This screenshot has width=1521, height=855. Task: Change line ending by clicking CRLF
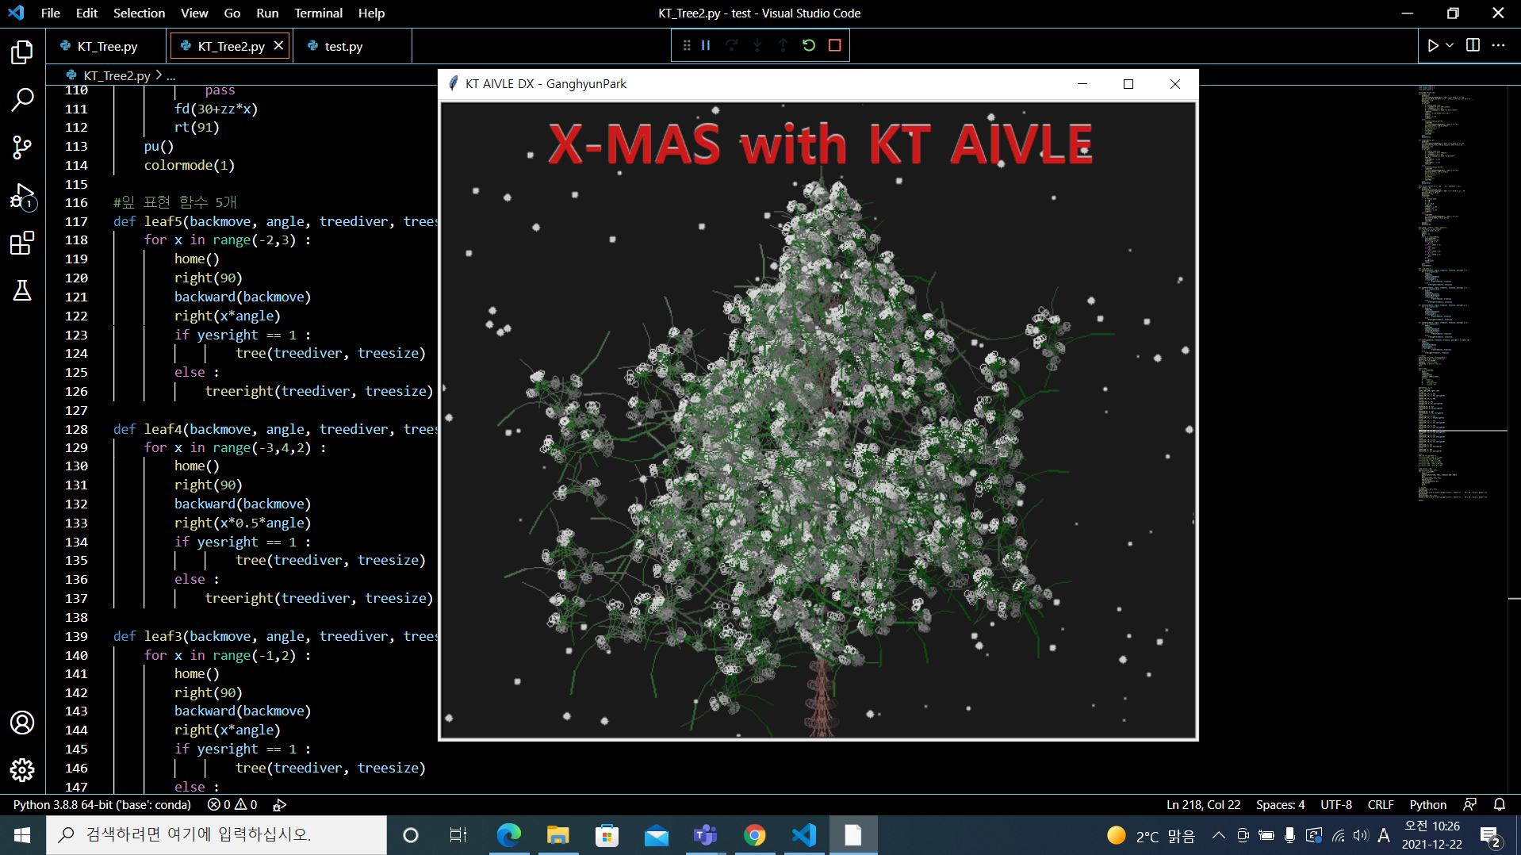(x=1380, y=804)
